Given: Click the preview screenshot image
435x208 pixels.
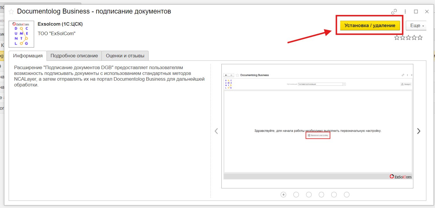Looking at the screenshot, I should 317,126.
